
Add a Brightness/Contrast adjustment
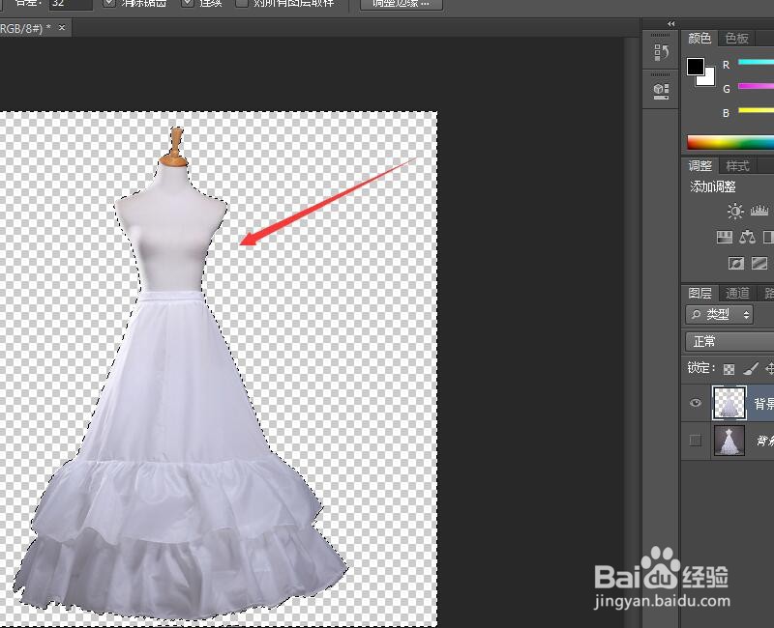click(735, 211)
